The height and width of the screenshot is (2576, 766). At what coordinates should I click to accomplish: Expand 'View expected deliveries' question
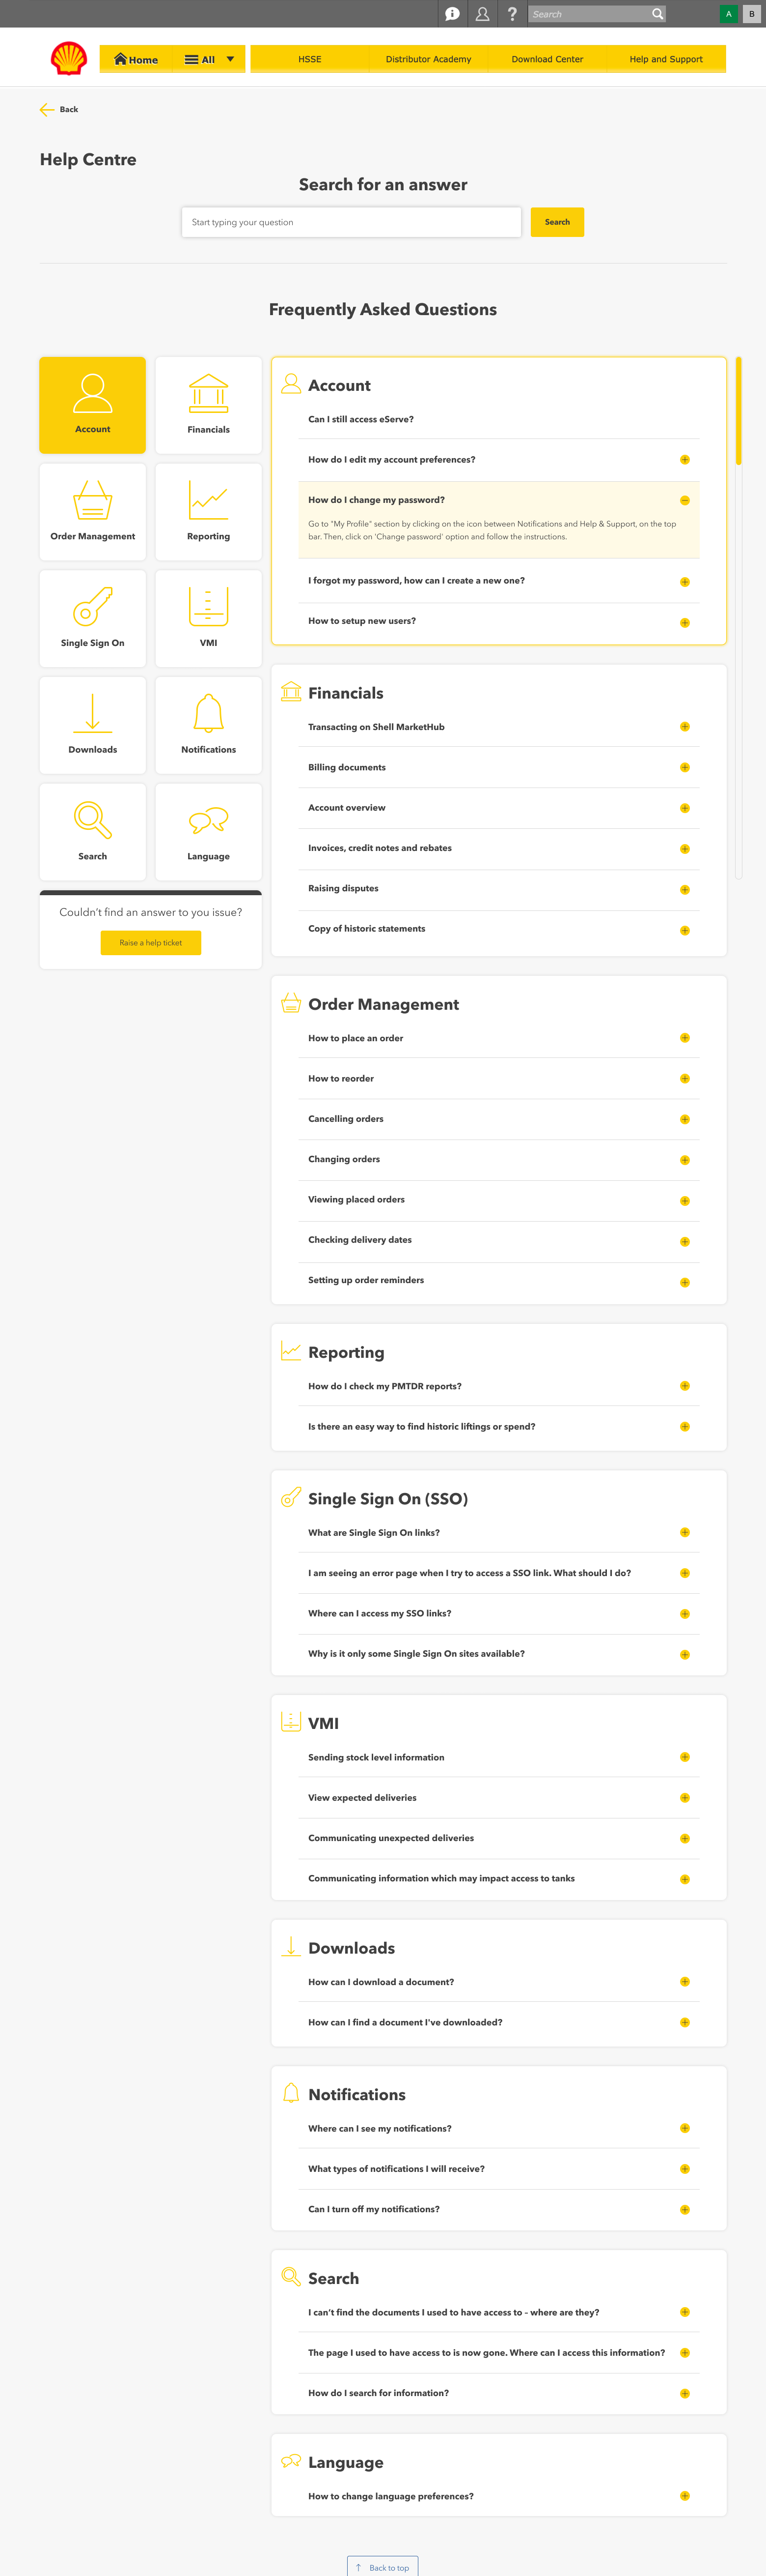(x=684, y=1798)
